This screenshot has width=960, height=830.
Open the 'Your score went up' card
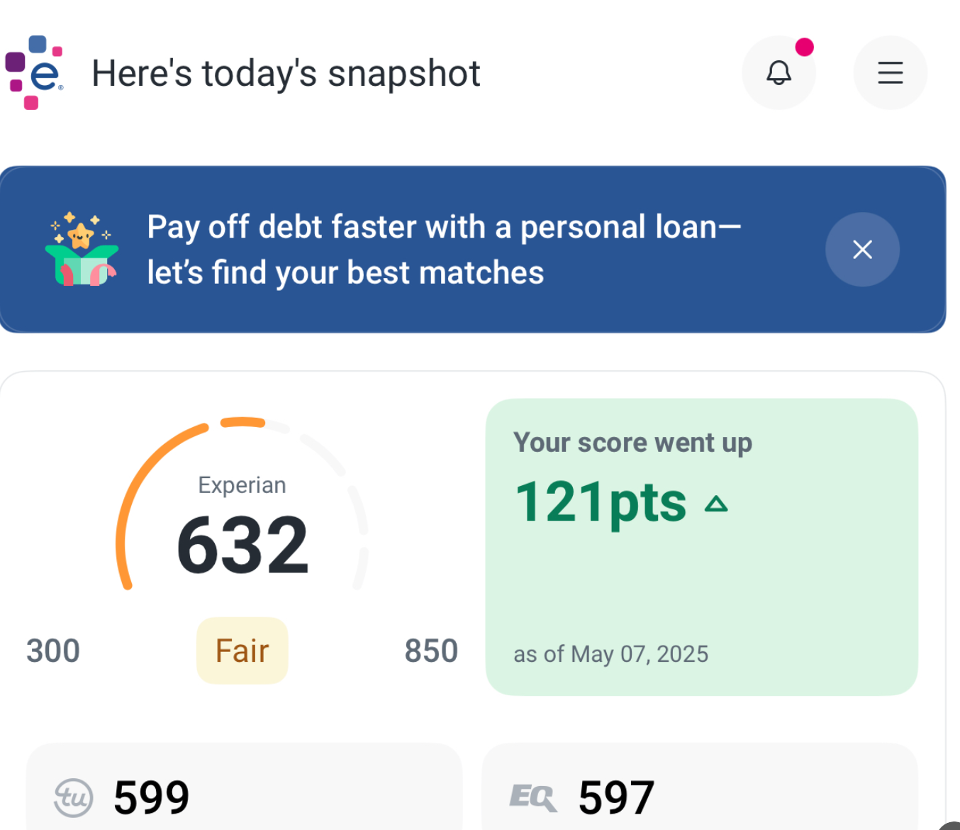point(702,547)
